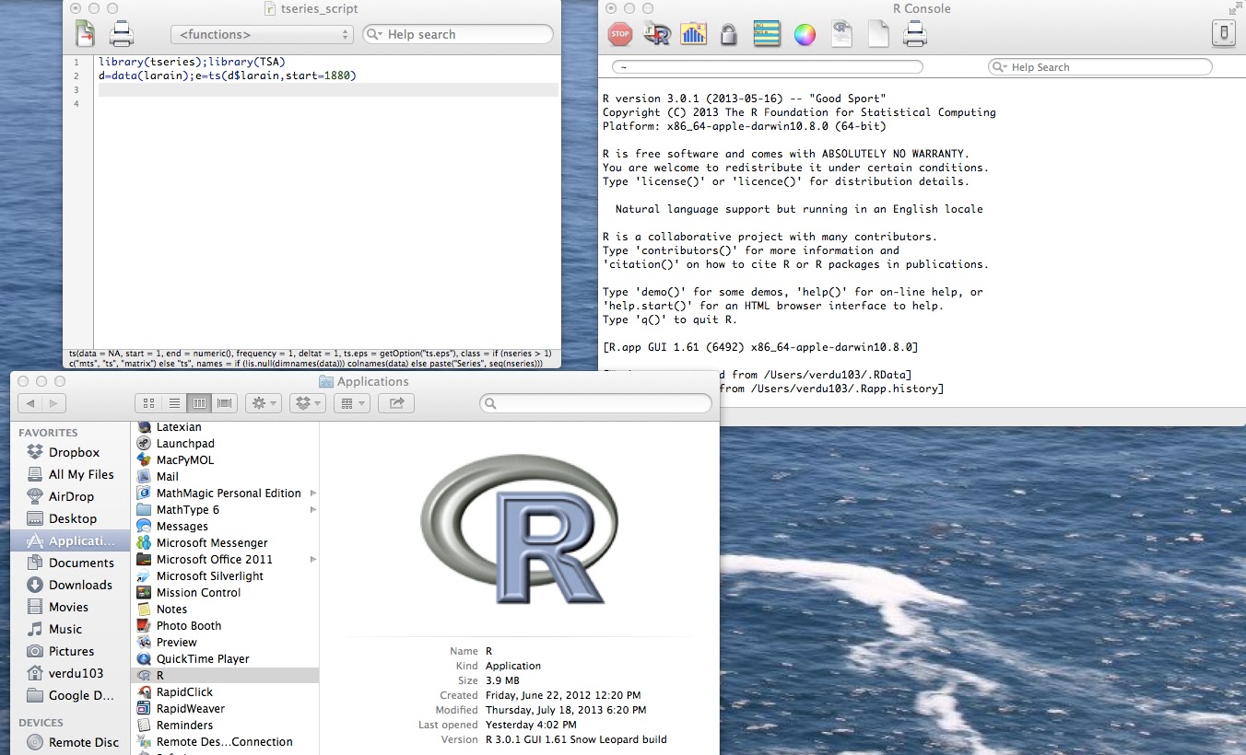Image resolution: width=1246 pixels, height=755 pixels.
Task: Open the Finder item arrangement dropdown
Action: click(x=351, y=403)
